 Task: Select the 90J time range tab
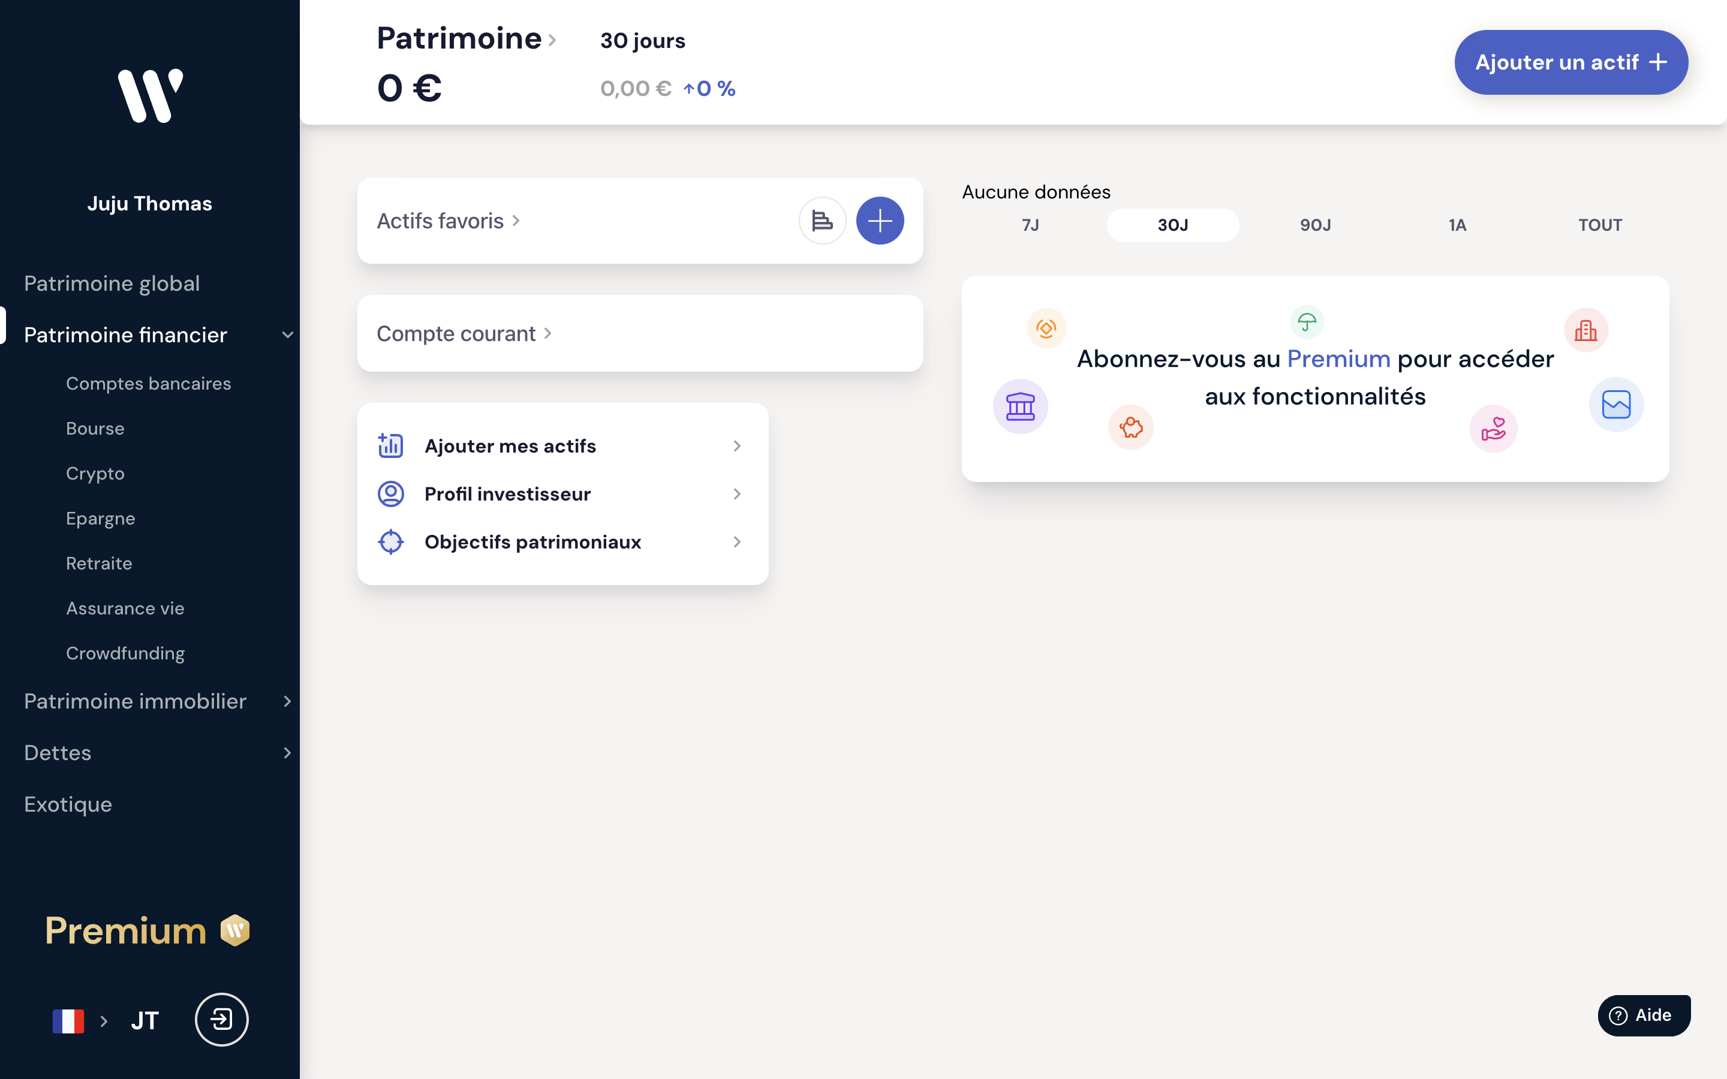1314,225
